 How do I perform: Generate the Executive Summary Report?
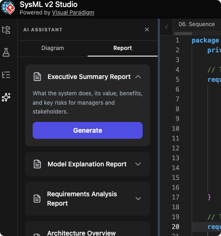[88, 130]
